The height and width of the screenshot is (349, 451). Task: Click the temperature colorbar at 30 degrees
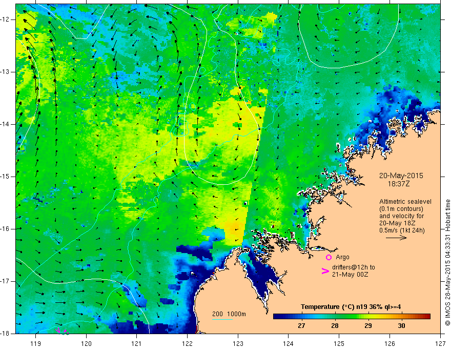(x=401, y=317)
